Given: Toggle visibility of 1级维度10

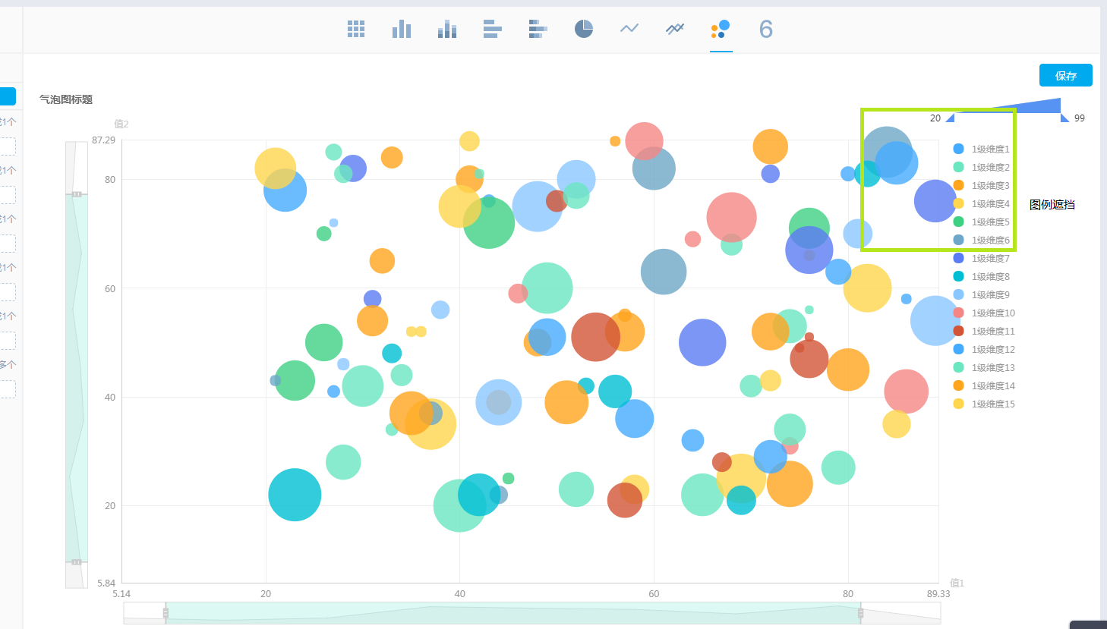Looking at the screenshot, I should (x=989, y=313).
